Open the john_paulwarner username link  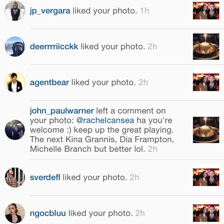tap(62, 111)
